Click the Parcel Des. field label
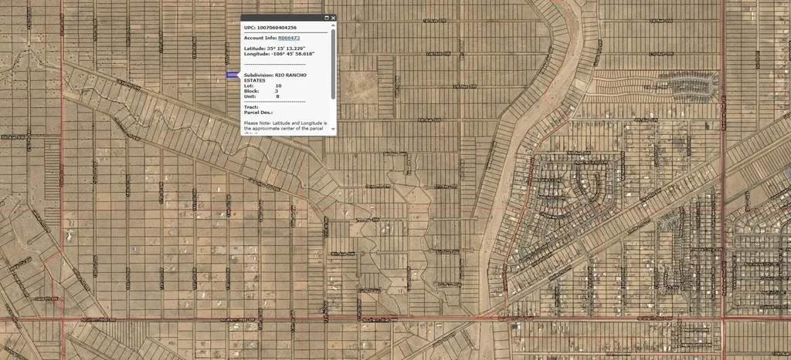The height and width of the screenshot is (360, 791). [x=258, y=113]
